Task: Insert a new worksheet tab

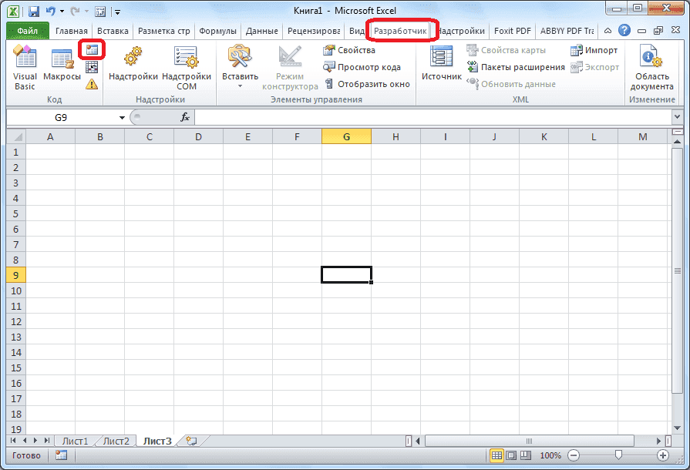Action: [191, 441]
